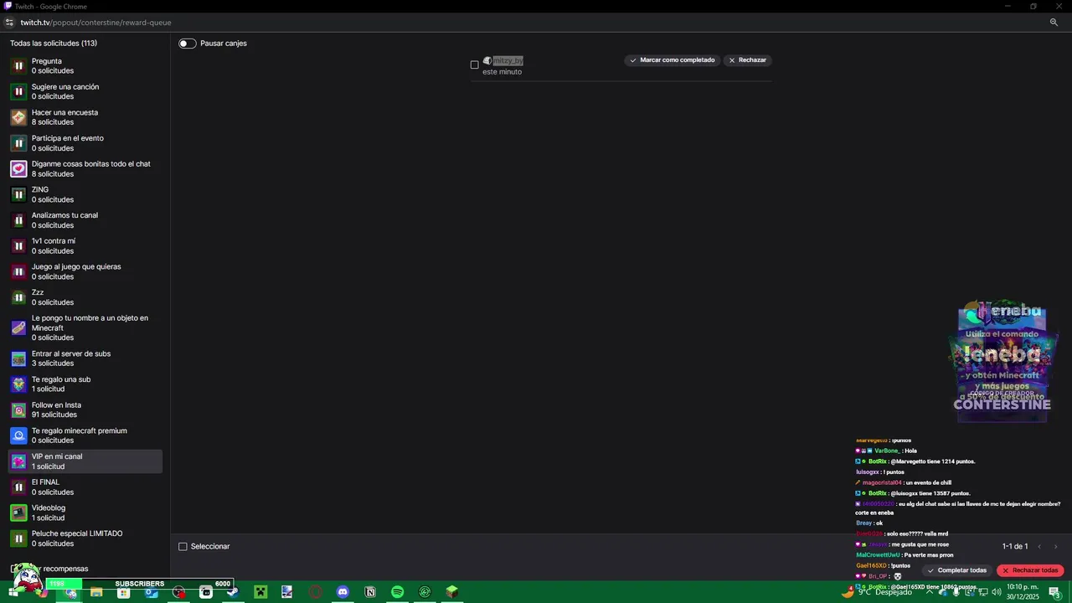This screenshot has height=603, width=1072.
Task: Select the Sugiere una canción reward icon
Action: [18, 92]
